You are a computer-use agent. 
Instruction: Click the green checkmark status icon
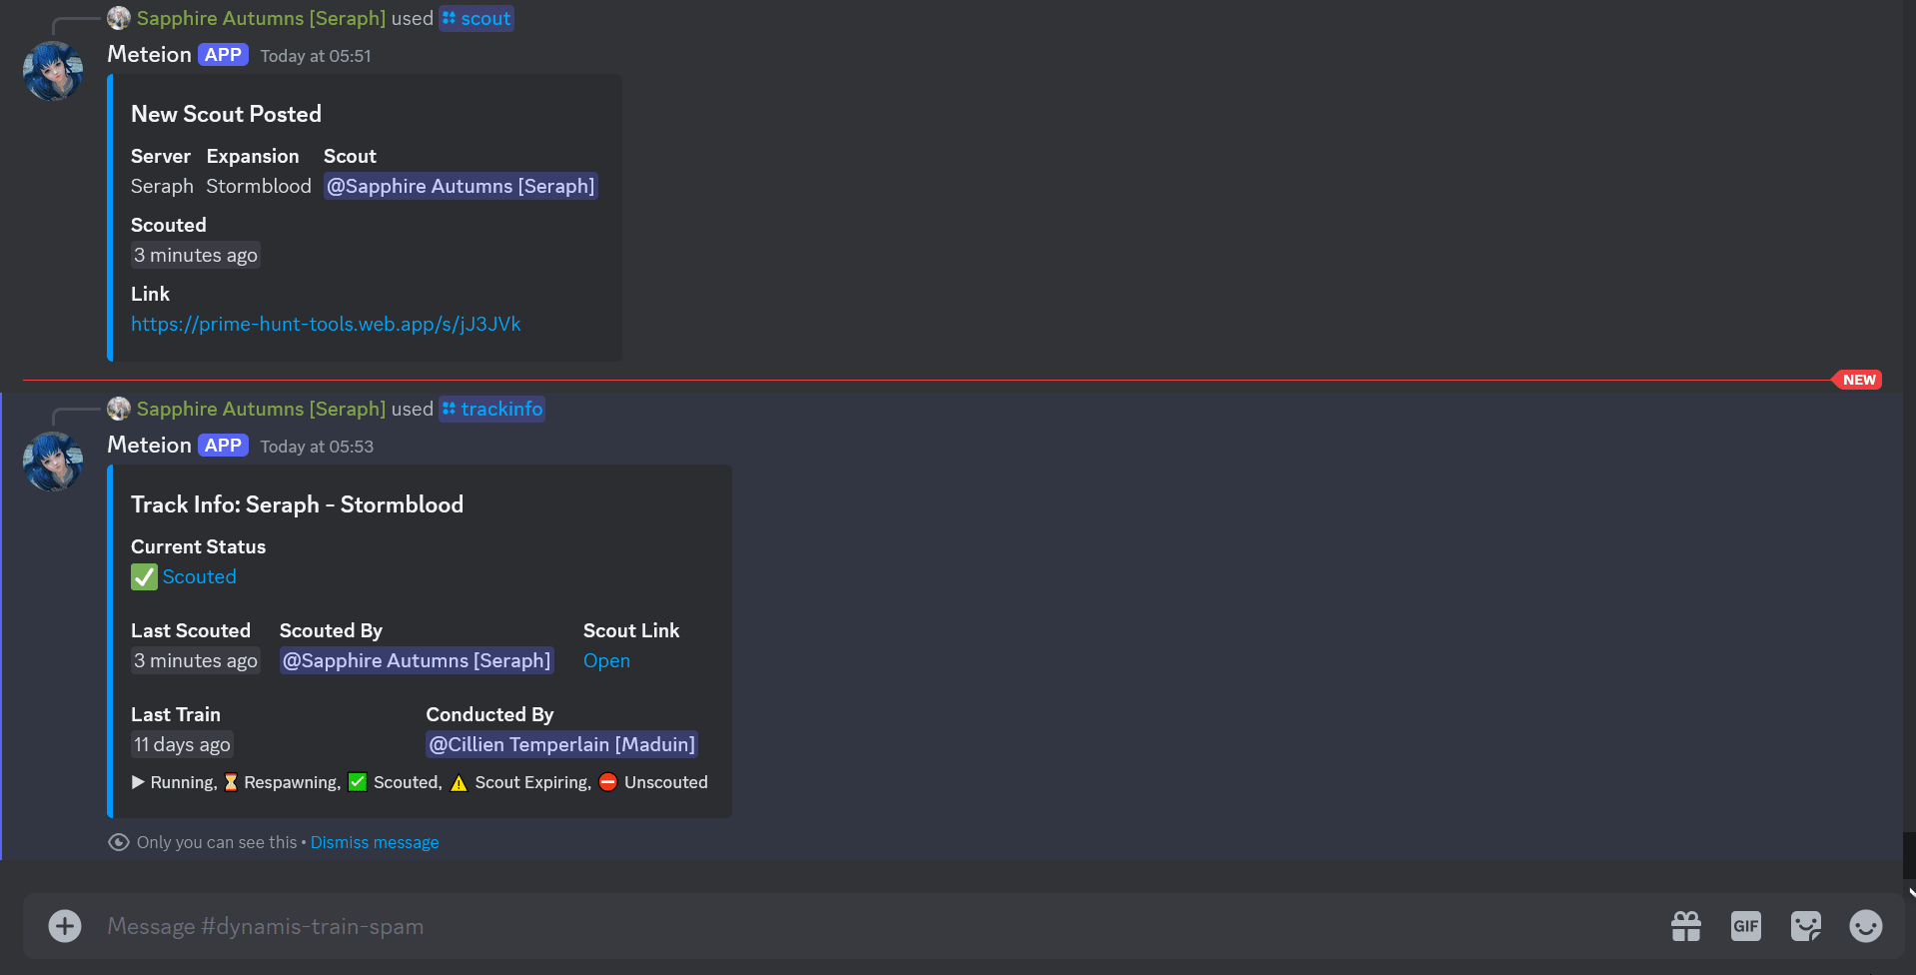[144, 577]
